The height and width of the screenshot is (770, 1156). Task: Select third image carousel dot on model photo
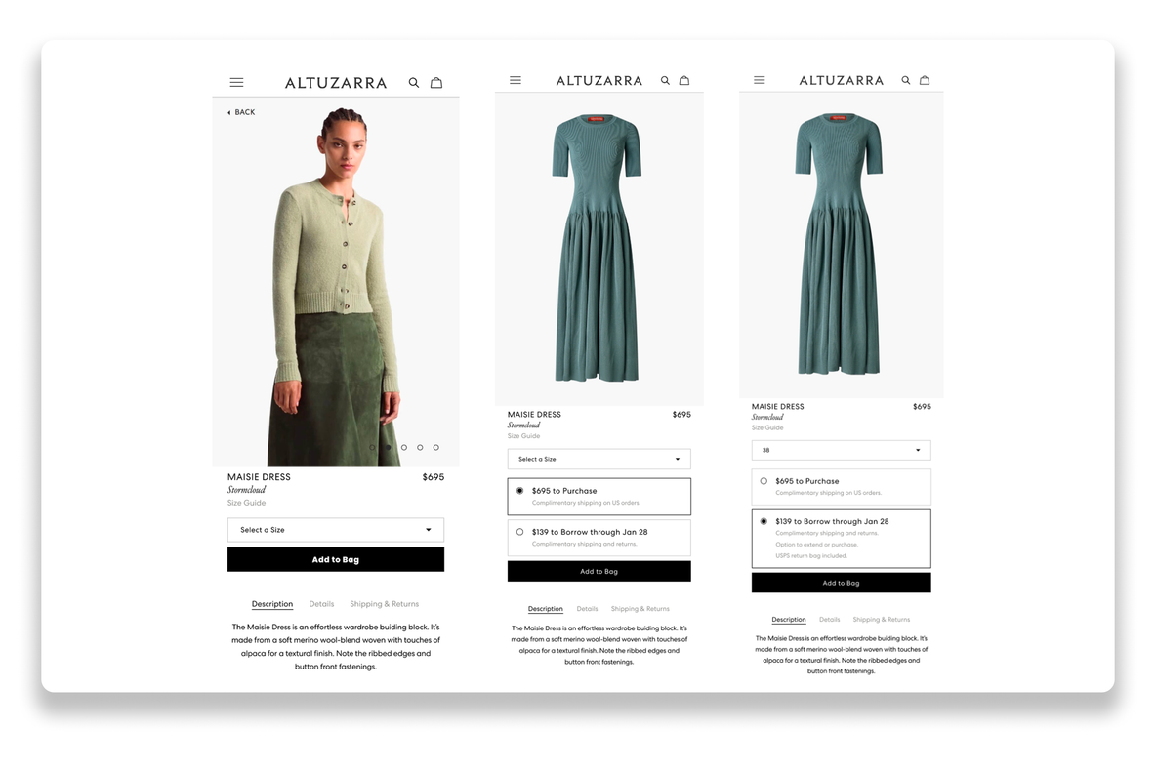click(x=404, y=447)
